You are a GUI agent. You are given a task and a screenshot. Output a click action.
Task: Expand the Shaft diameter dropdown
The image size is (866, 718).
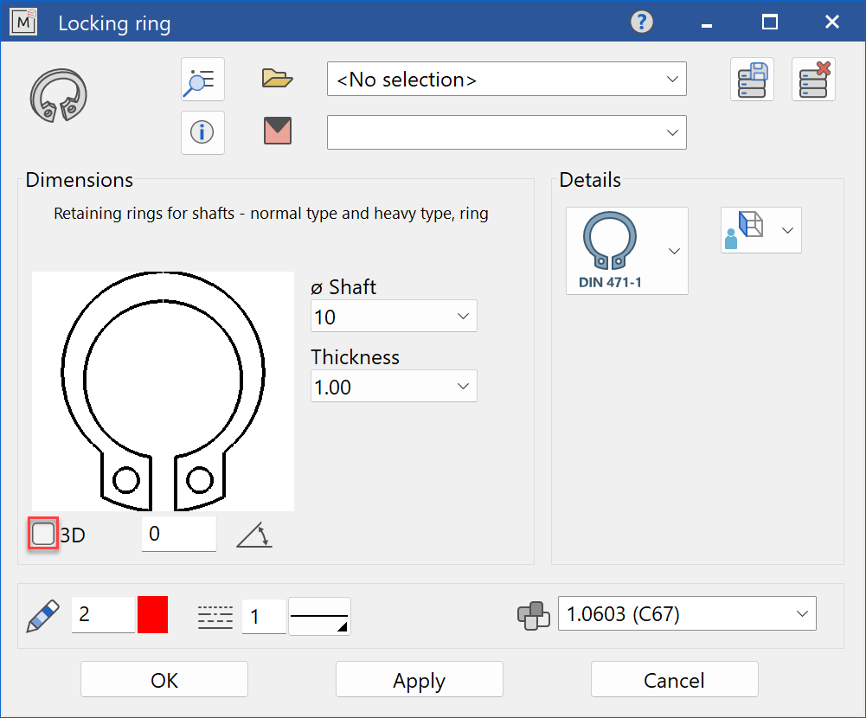pos(394,317)
